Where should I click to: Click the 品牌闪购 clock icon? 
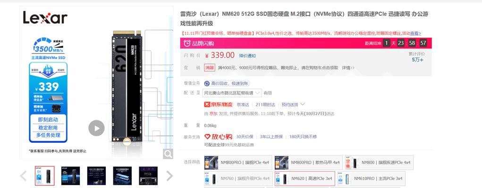pos(187,44)
